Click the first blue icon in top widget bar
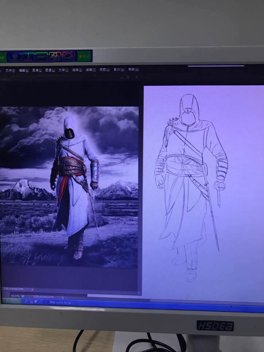Viewport: 264px width, 352px height. click(x=15, y=57)
